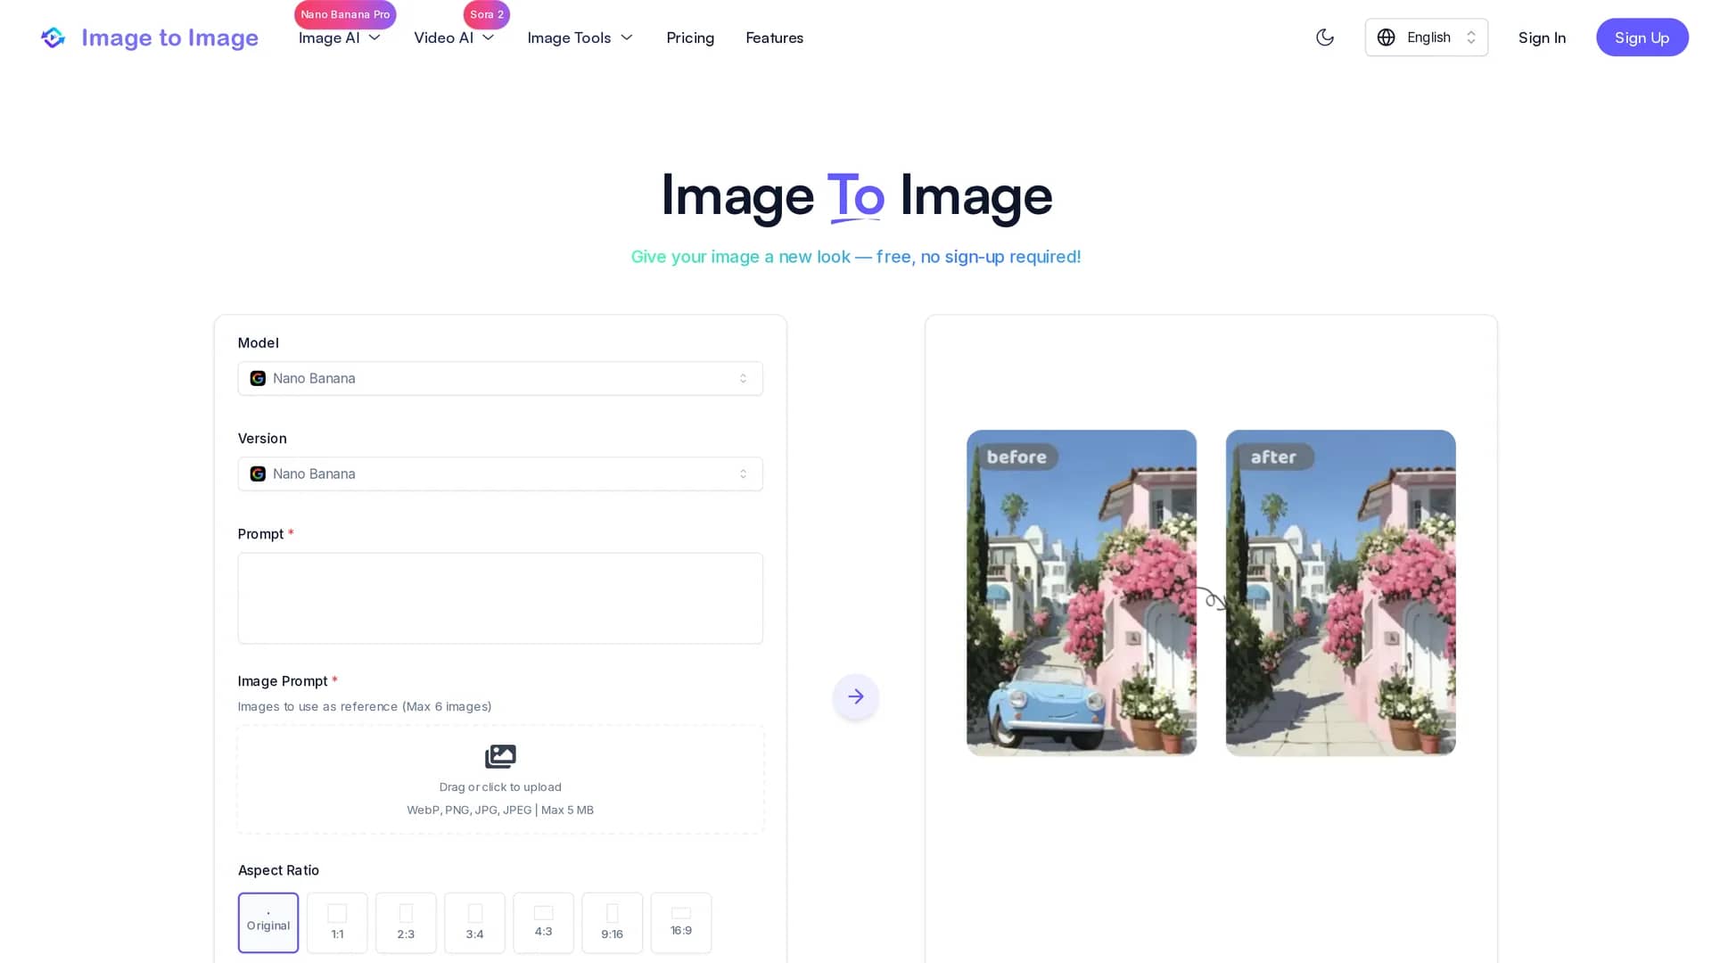Screen dimensions: 1712x963
Task: Click the image upload stack icon
Action: [500, 757]
